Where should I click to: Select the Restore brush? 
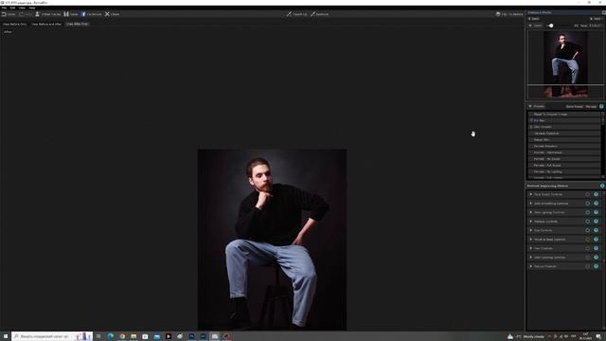tap(319, 14)
